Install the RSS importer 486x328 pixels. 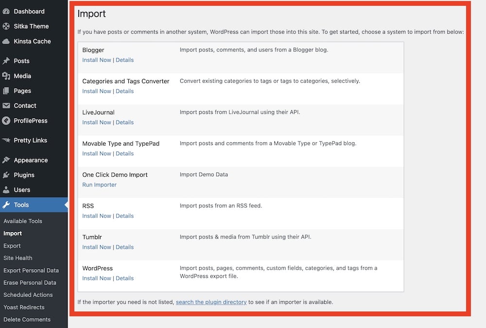coord(97,216)
